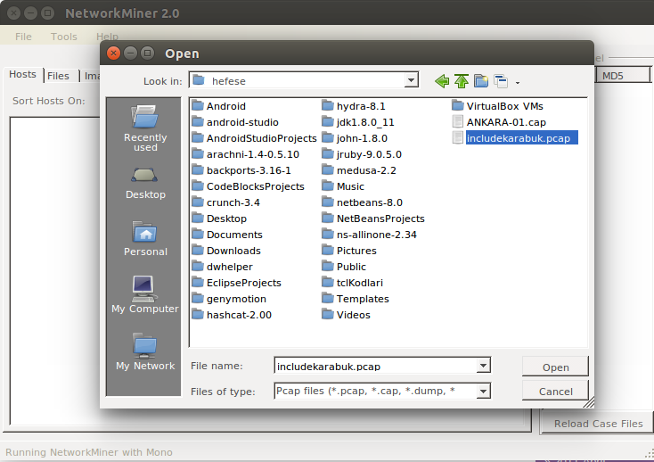Image resolution: width=654 pixels, height=462 pixels.
Task: Select the Desktop folder in file list
Action: pyautogui.click(x=219, y=219)
